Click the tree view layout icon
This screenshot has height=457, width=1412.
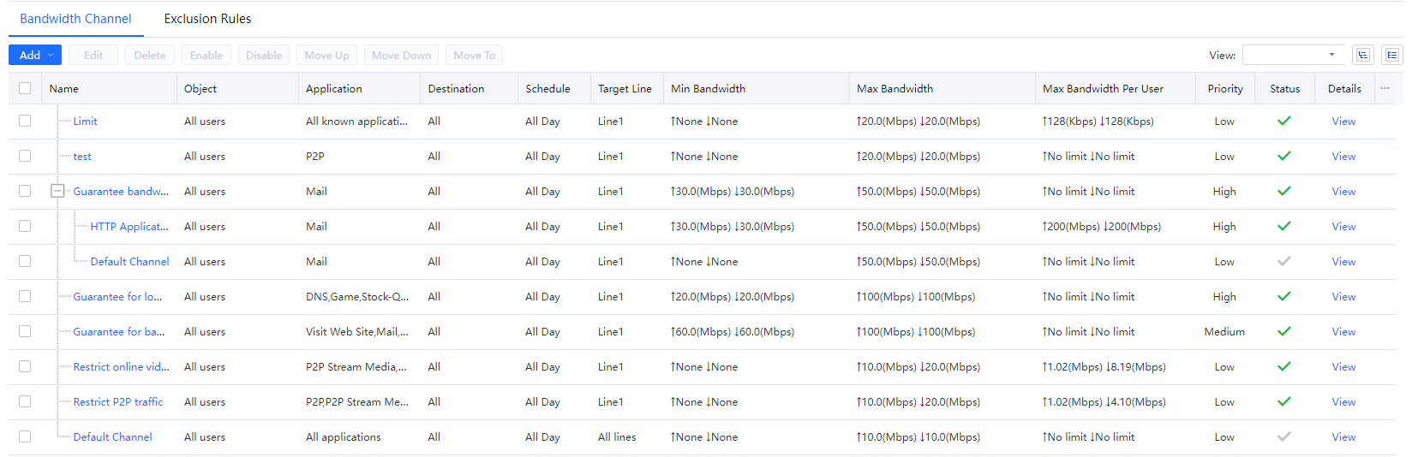tap(1362, 55)
